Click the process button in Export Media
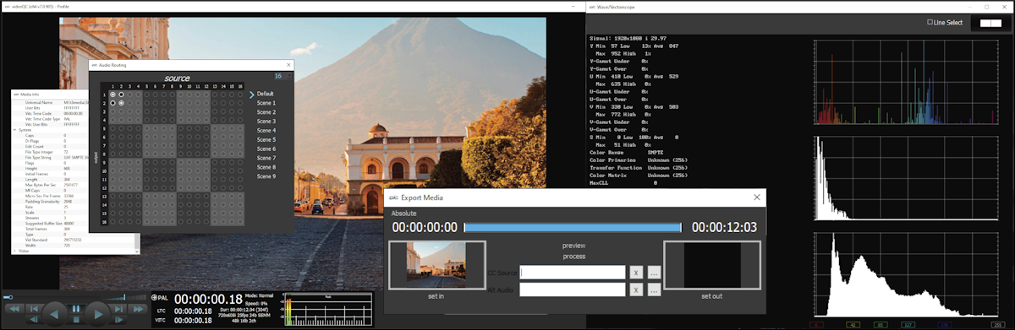 click(x=573, y=257)
